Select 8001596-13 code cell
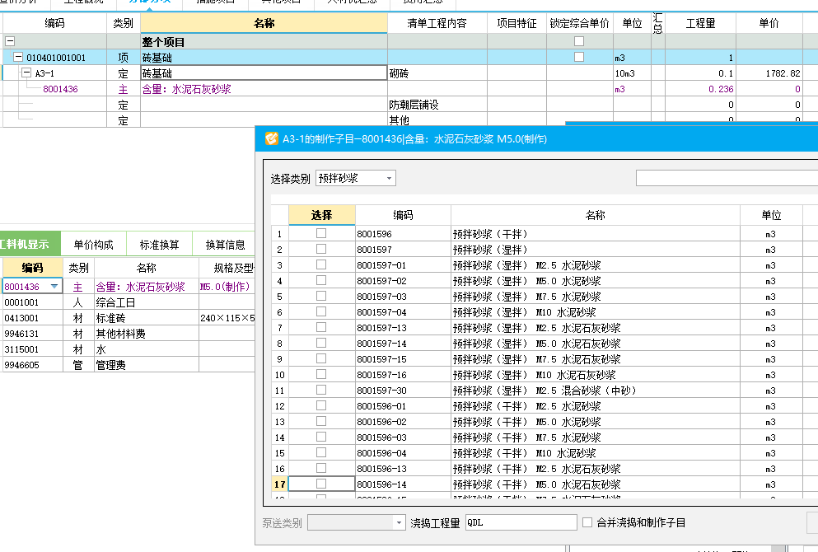The image size is (818, 552). 403,469
